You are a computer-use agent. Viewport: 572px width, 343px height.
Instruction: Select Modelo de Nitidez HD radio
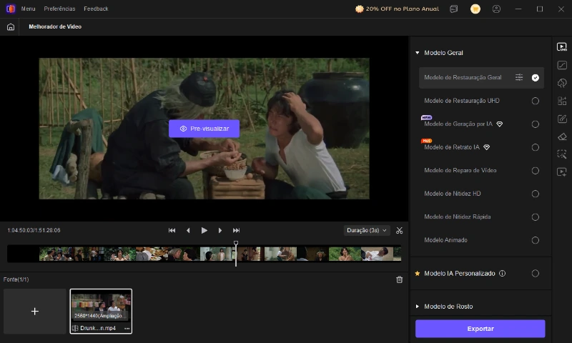pyautogui.click(x=535, y=194)
